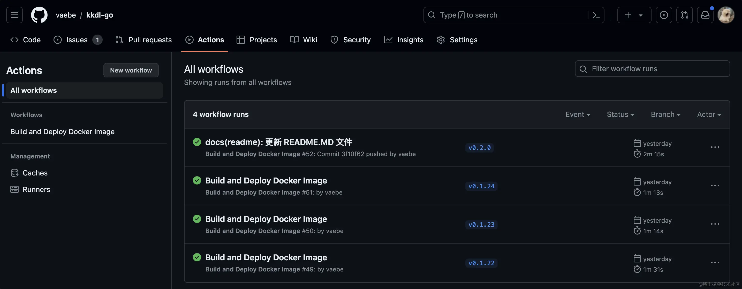The width and height of the screenshot is (742, 289).
Task: Open the Security tab
Action: point(351,40)
